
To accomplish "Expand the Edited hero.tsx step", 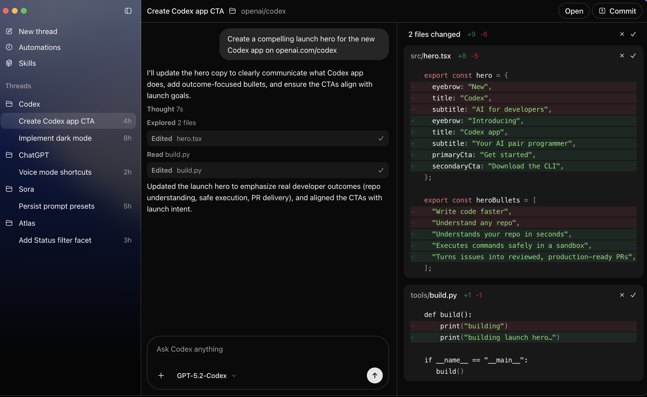I will click(268, 138).
